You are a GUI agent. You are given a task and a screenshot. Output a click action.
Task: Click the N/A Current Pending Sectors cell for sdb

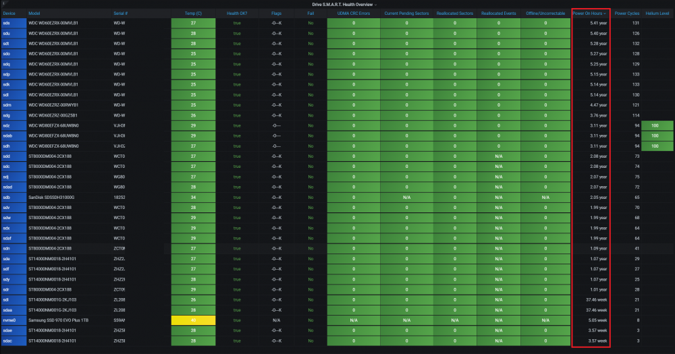coord(406,198)
